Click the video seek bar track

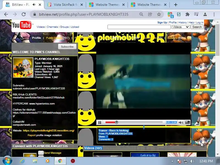click(x=134, y=122)
